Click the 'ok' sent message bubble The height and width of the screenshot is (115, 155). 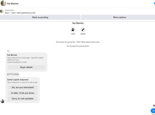[x=153, y=111]
